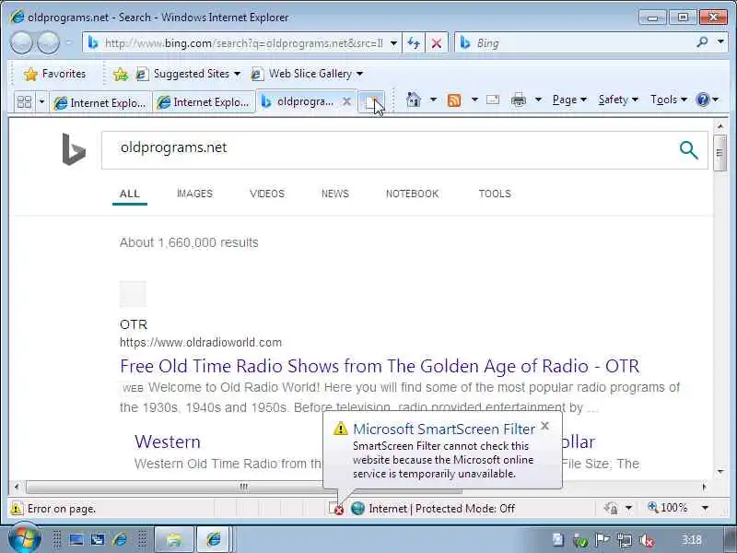The image size is (737, 553).
Task: Click the Print icon
Action: [x=519, y=100]
